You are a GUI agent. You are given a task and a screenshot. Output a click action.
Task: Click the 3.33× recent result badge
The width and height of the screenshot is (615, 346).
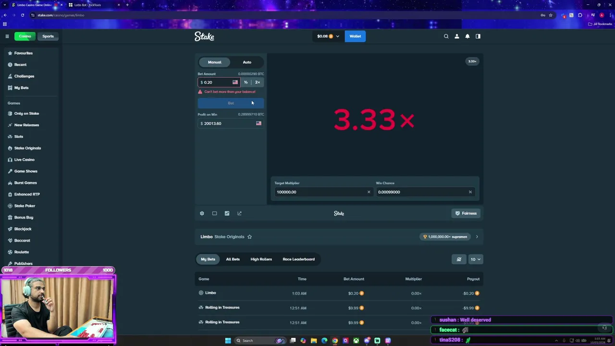pyautogui.click(x=472, y=61)
